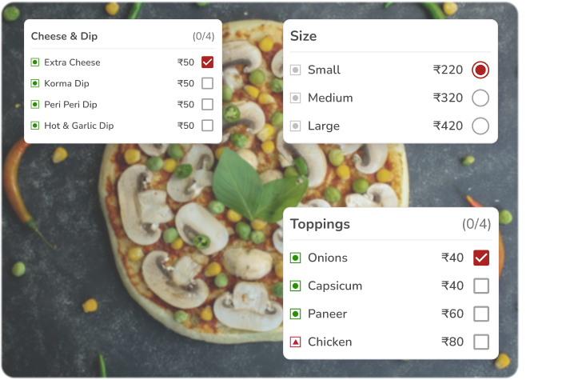Uncheck the Extra Cheese checkbox
Viewport: 578px width, 380px height.
[208, 62]
